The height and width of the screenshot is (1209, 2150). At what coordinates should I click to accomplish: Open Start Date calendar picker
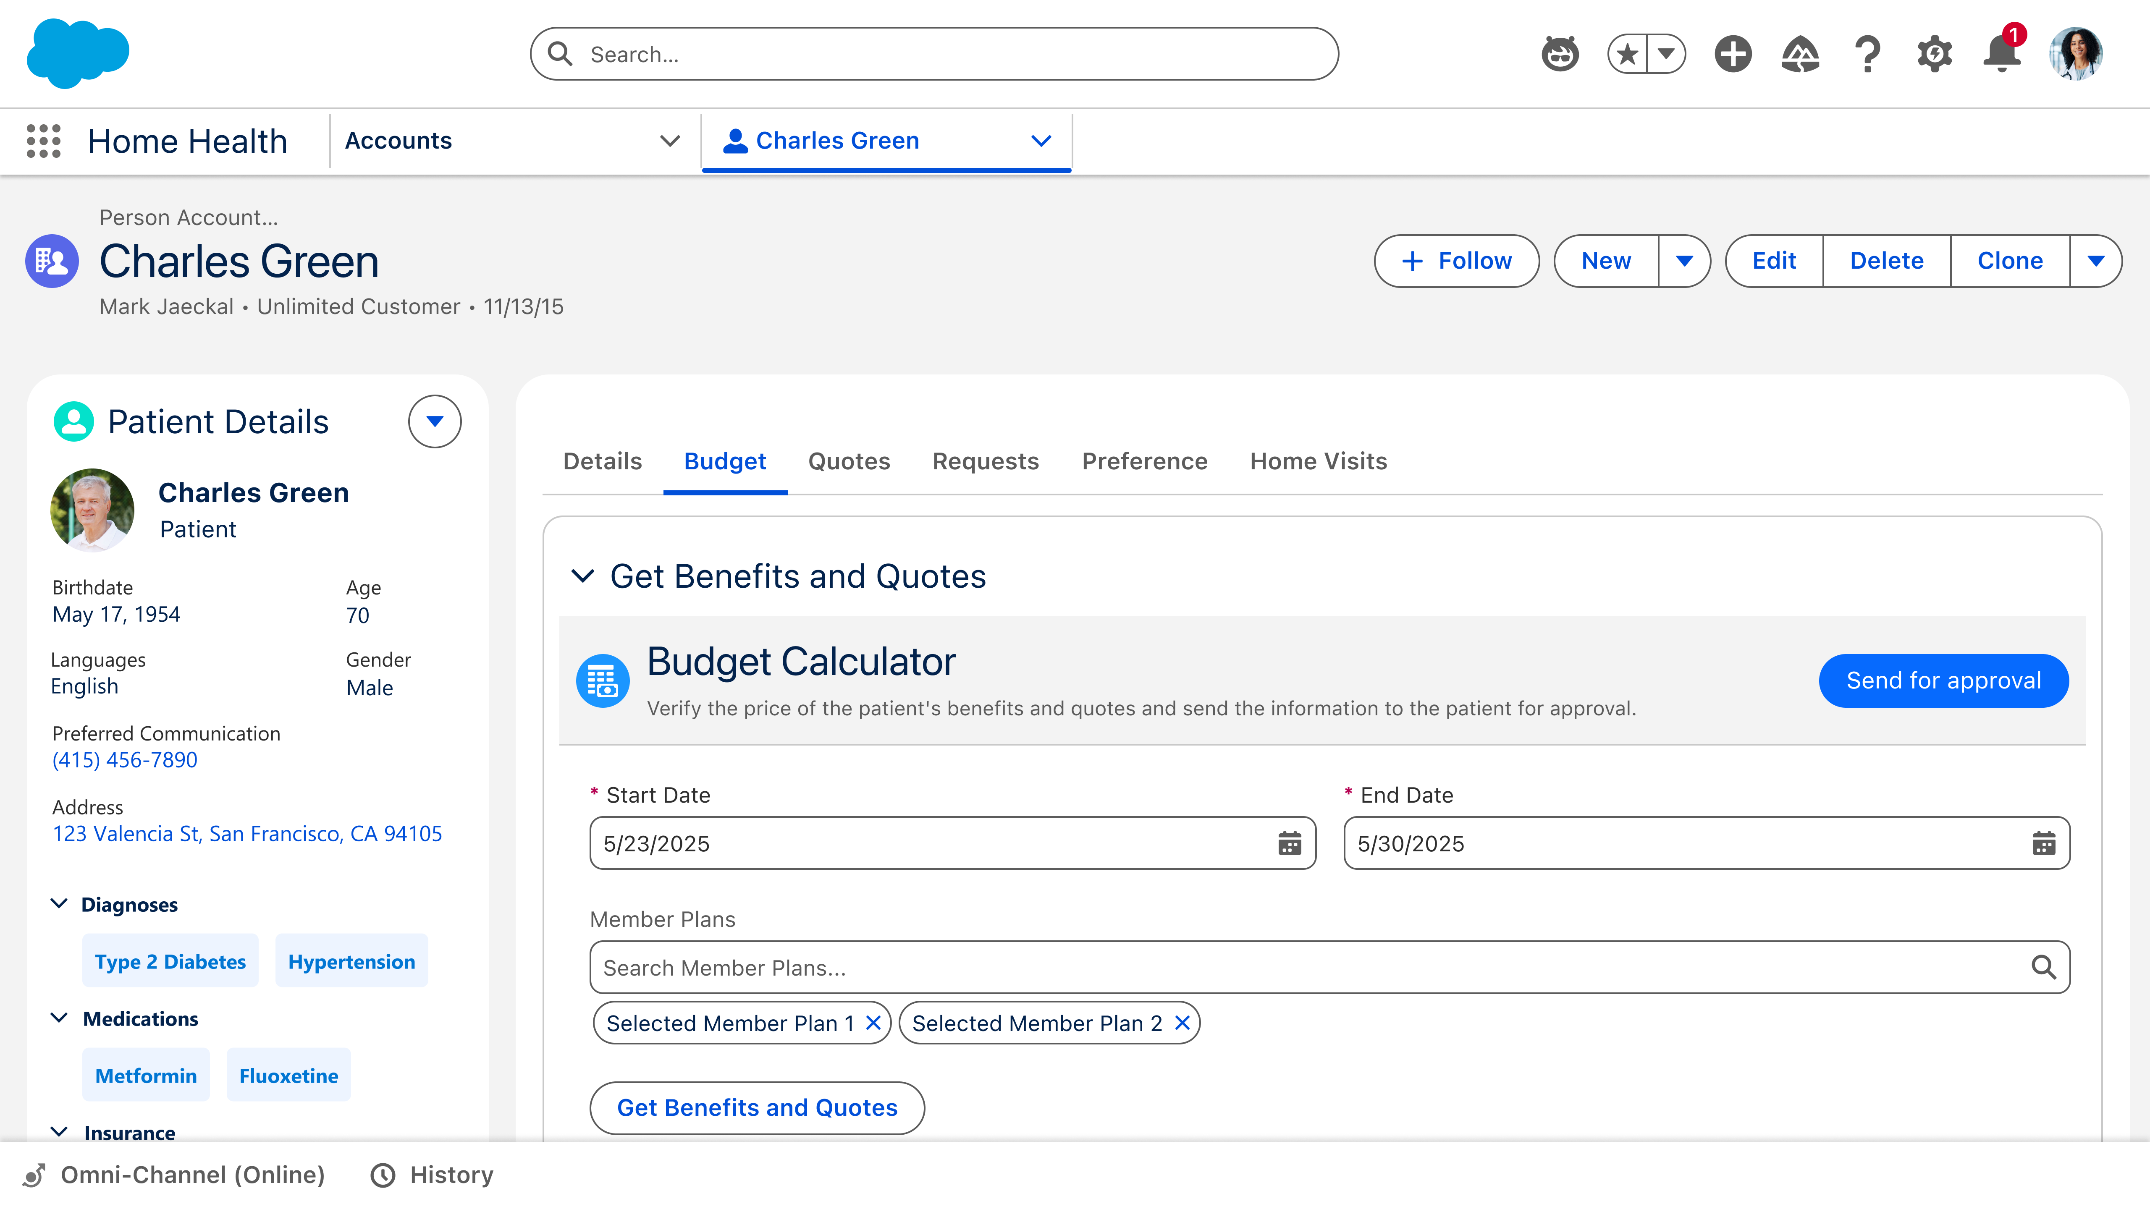click(x=1289, y=843)
